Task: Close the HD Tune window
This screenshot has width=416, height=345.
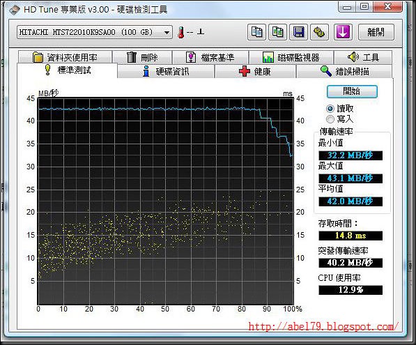Action: tap(387, 7)
